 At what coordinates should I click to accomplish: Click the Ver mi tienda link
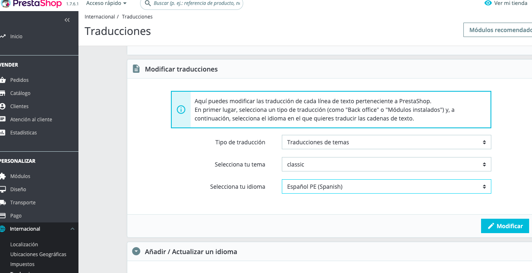coord(511,3)
